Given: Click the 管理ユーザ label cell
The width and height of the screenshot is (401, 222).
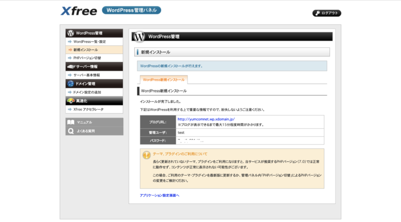Looking at the screenshot, I should point(158,132).
